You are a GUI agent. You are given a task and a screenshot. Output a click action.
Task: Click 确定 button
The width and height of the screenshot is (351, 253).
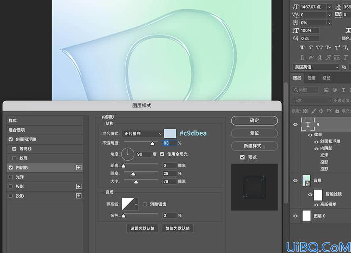pos(254,120)
